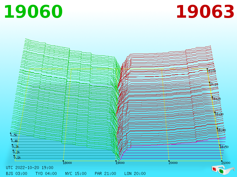The width and height of the screenshot is (237, 177).
Task: Click the 19000 price axis label
Action: 120,163
